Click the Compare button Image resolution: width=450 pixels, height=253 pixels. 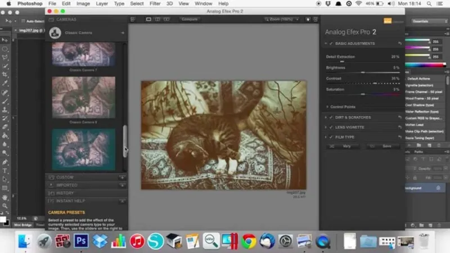click(190, 19)
